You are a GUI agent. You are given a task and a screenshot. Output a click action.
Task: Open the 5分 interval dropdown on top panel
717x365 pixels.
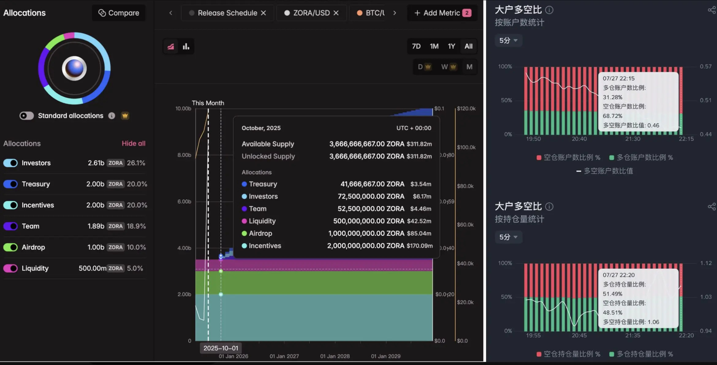click(508, 40)
